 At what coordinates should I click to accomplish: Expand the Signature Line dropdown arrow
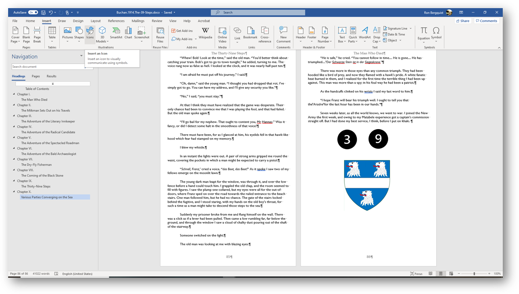click(x=410, y=28)
